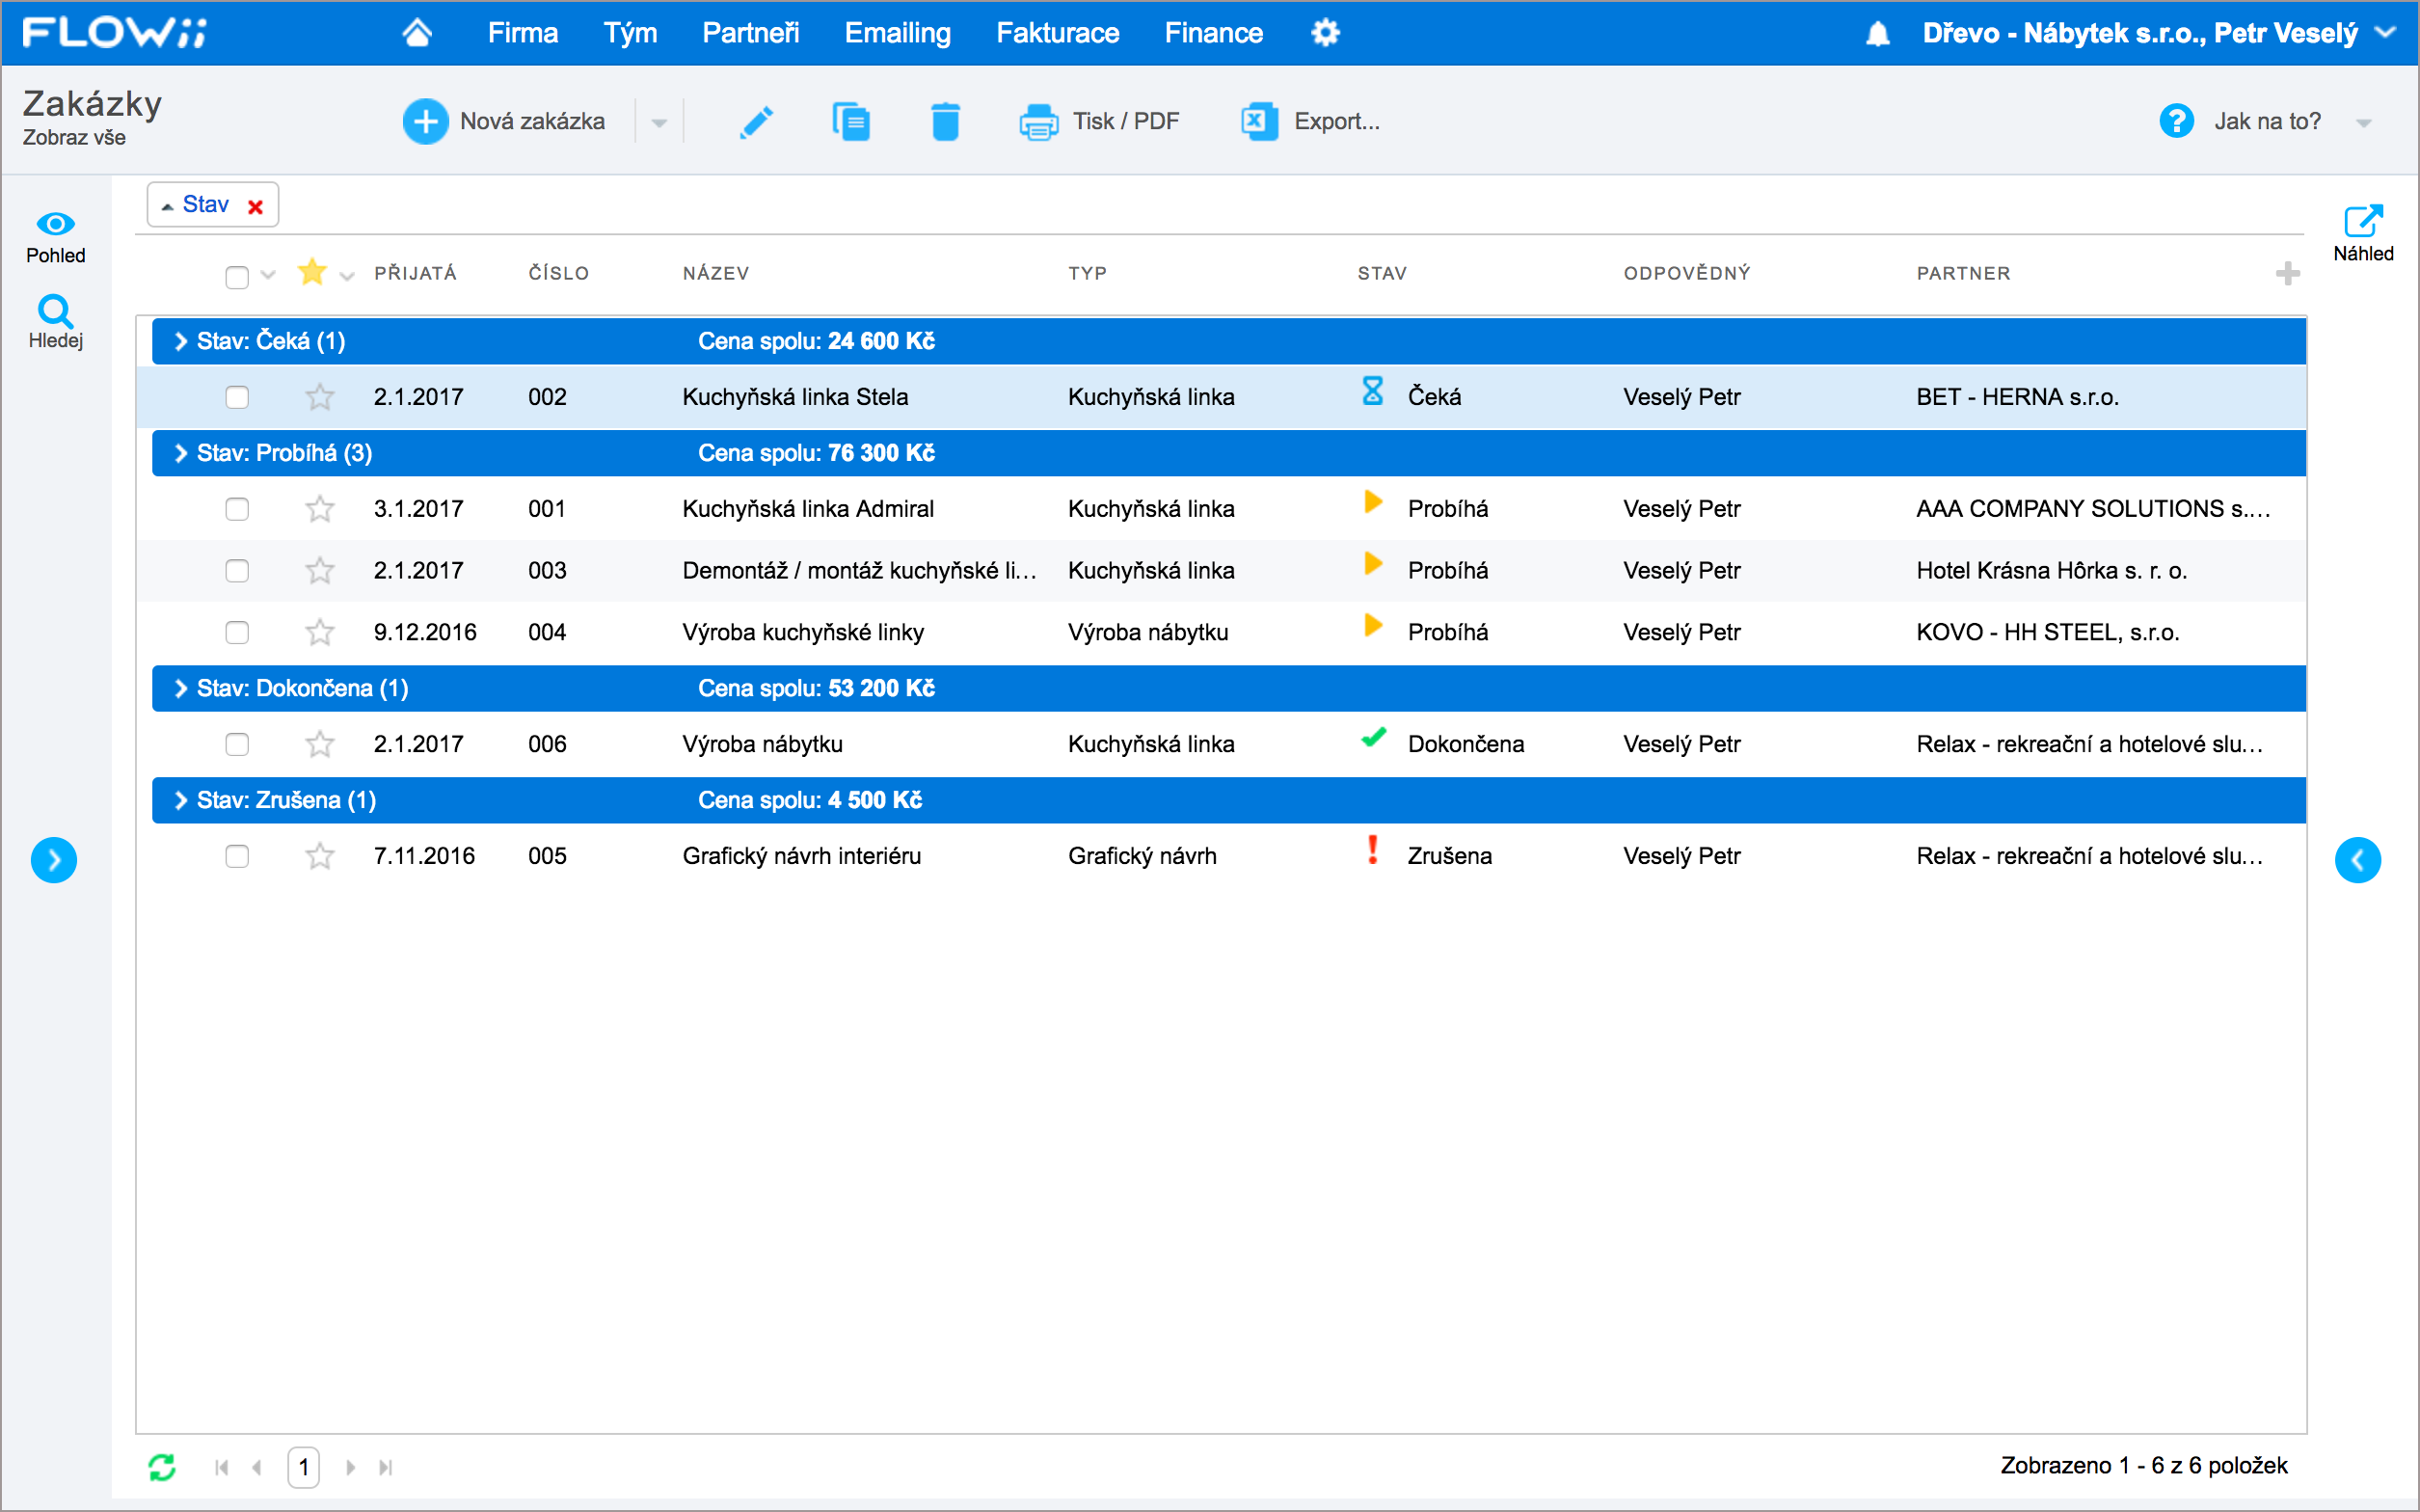
Task: Collapse the Stav: Zrušena group
Action: pos(181,800)
